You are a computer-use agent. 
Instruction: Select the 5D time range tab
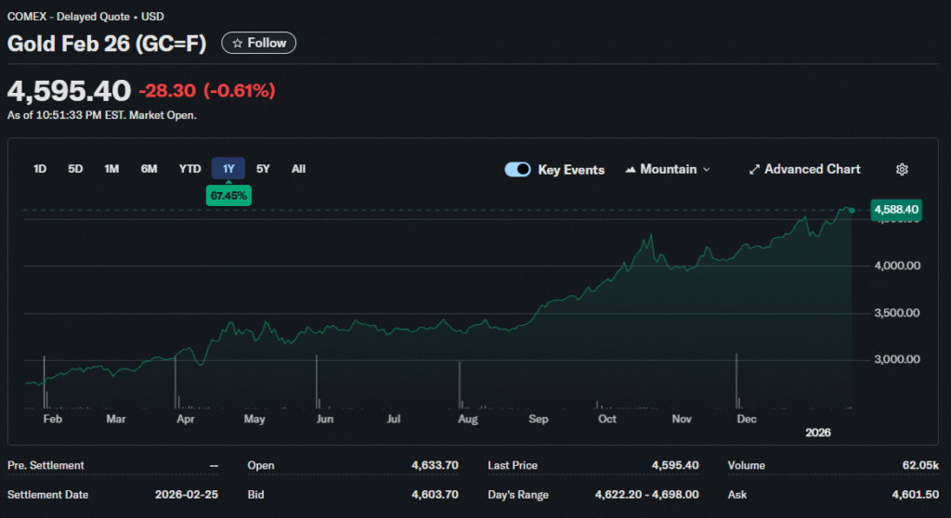[75, 169]
